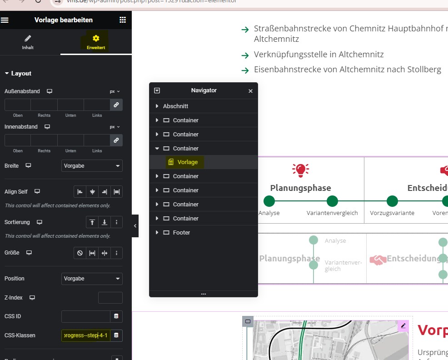Click the dynamic tags icon for CSS ID
448x360 pixels.
tap(116, 316)
